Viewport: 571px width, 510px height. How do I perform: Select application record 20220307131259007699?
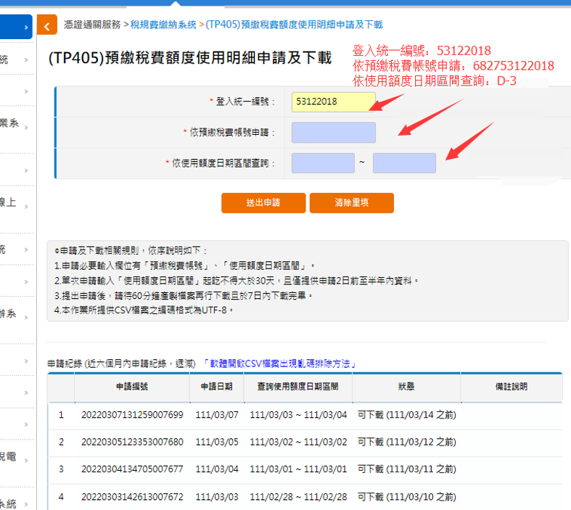point(132,415)
